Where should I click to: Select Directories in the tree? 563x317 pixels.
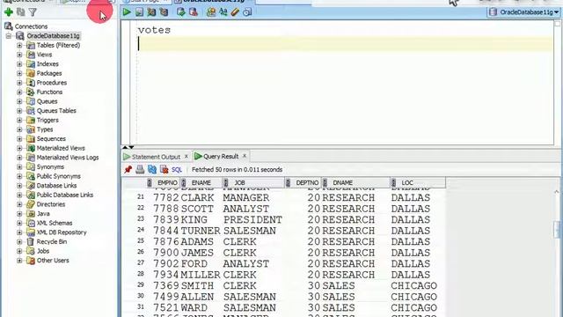[51, 204]
